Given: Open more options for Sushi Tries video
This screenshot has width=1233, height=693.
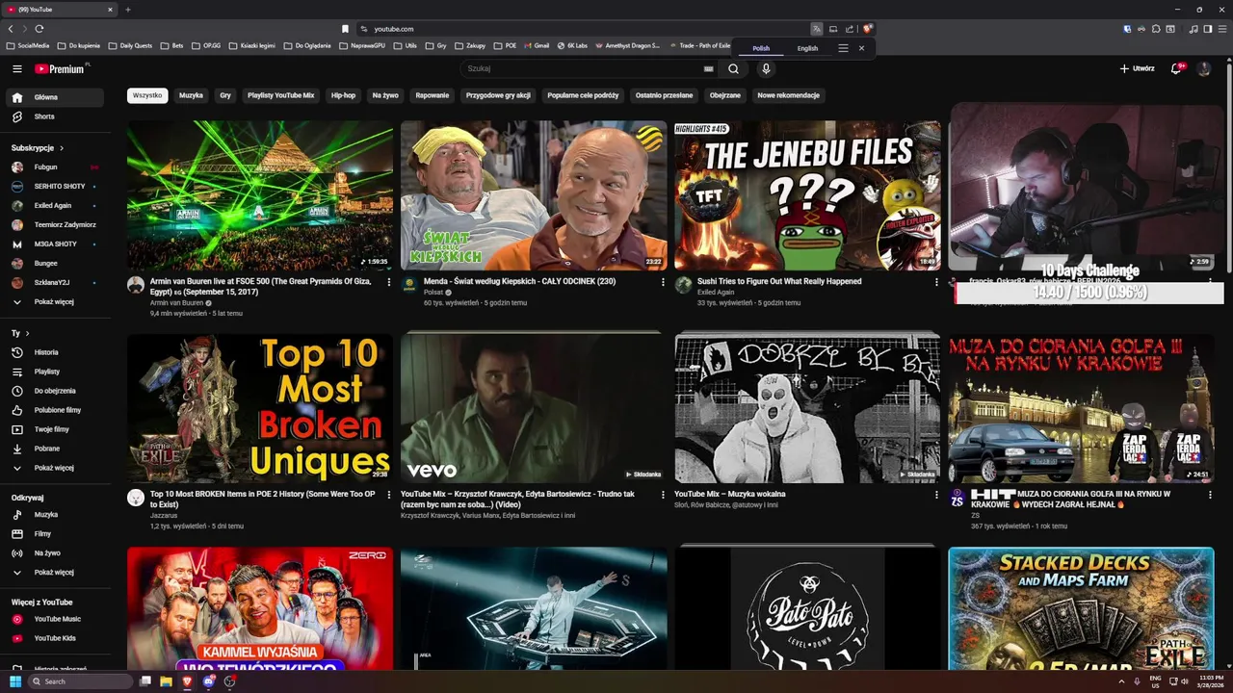Looking at the screenshot, I should pos(936,282).
